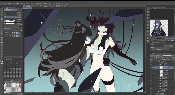Hide layer レイヤー 63
The height and width of the screenshot is (95, 175).
click(151, 71)
